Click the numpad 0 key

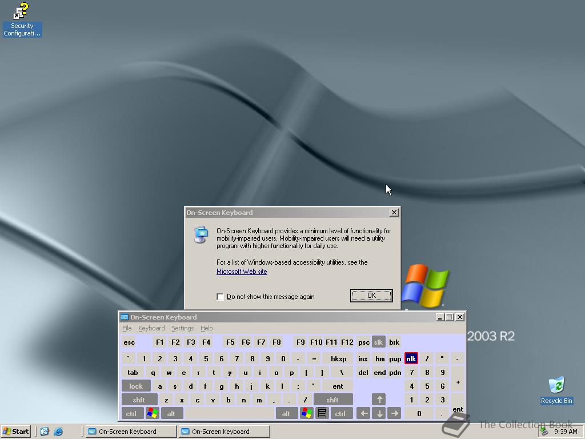tap(419, 413)
